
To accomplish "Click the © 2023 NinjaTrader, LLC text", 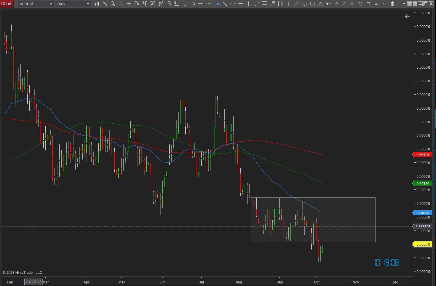I will click(22, 273).
